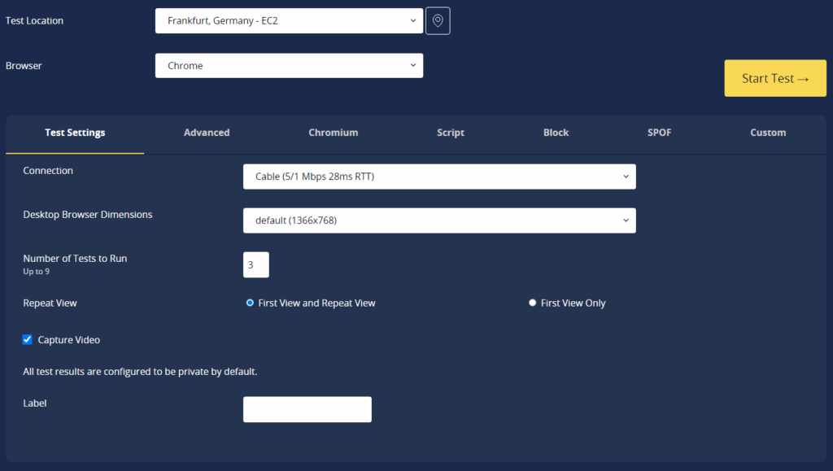This screenshot has height=471, width=833.
Task: Click the Number of Tests field
Action: coord(255,264)
